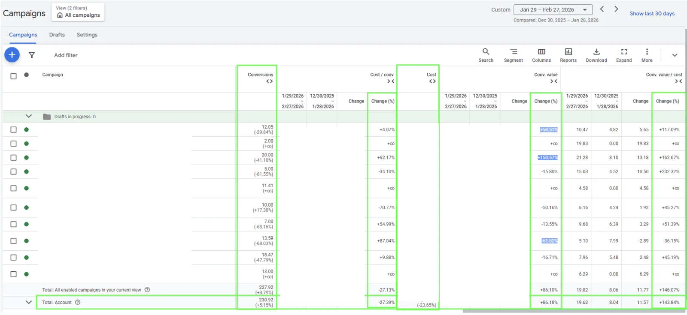Click the help icon beside Total: Account

[78, 302]
